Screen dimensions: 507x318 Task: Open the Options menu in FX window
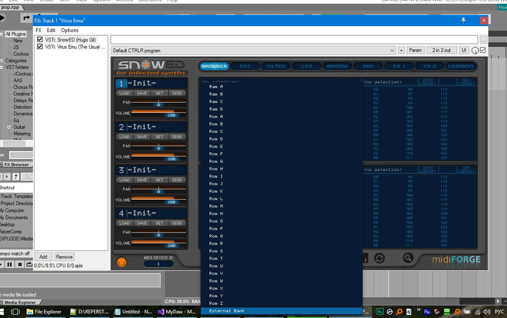pos(70,30)
